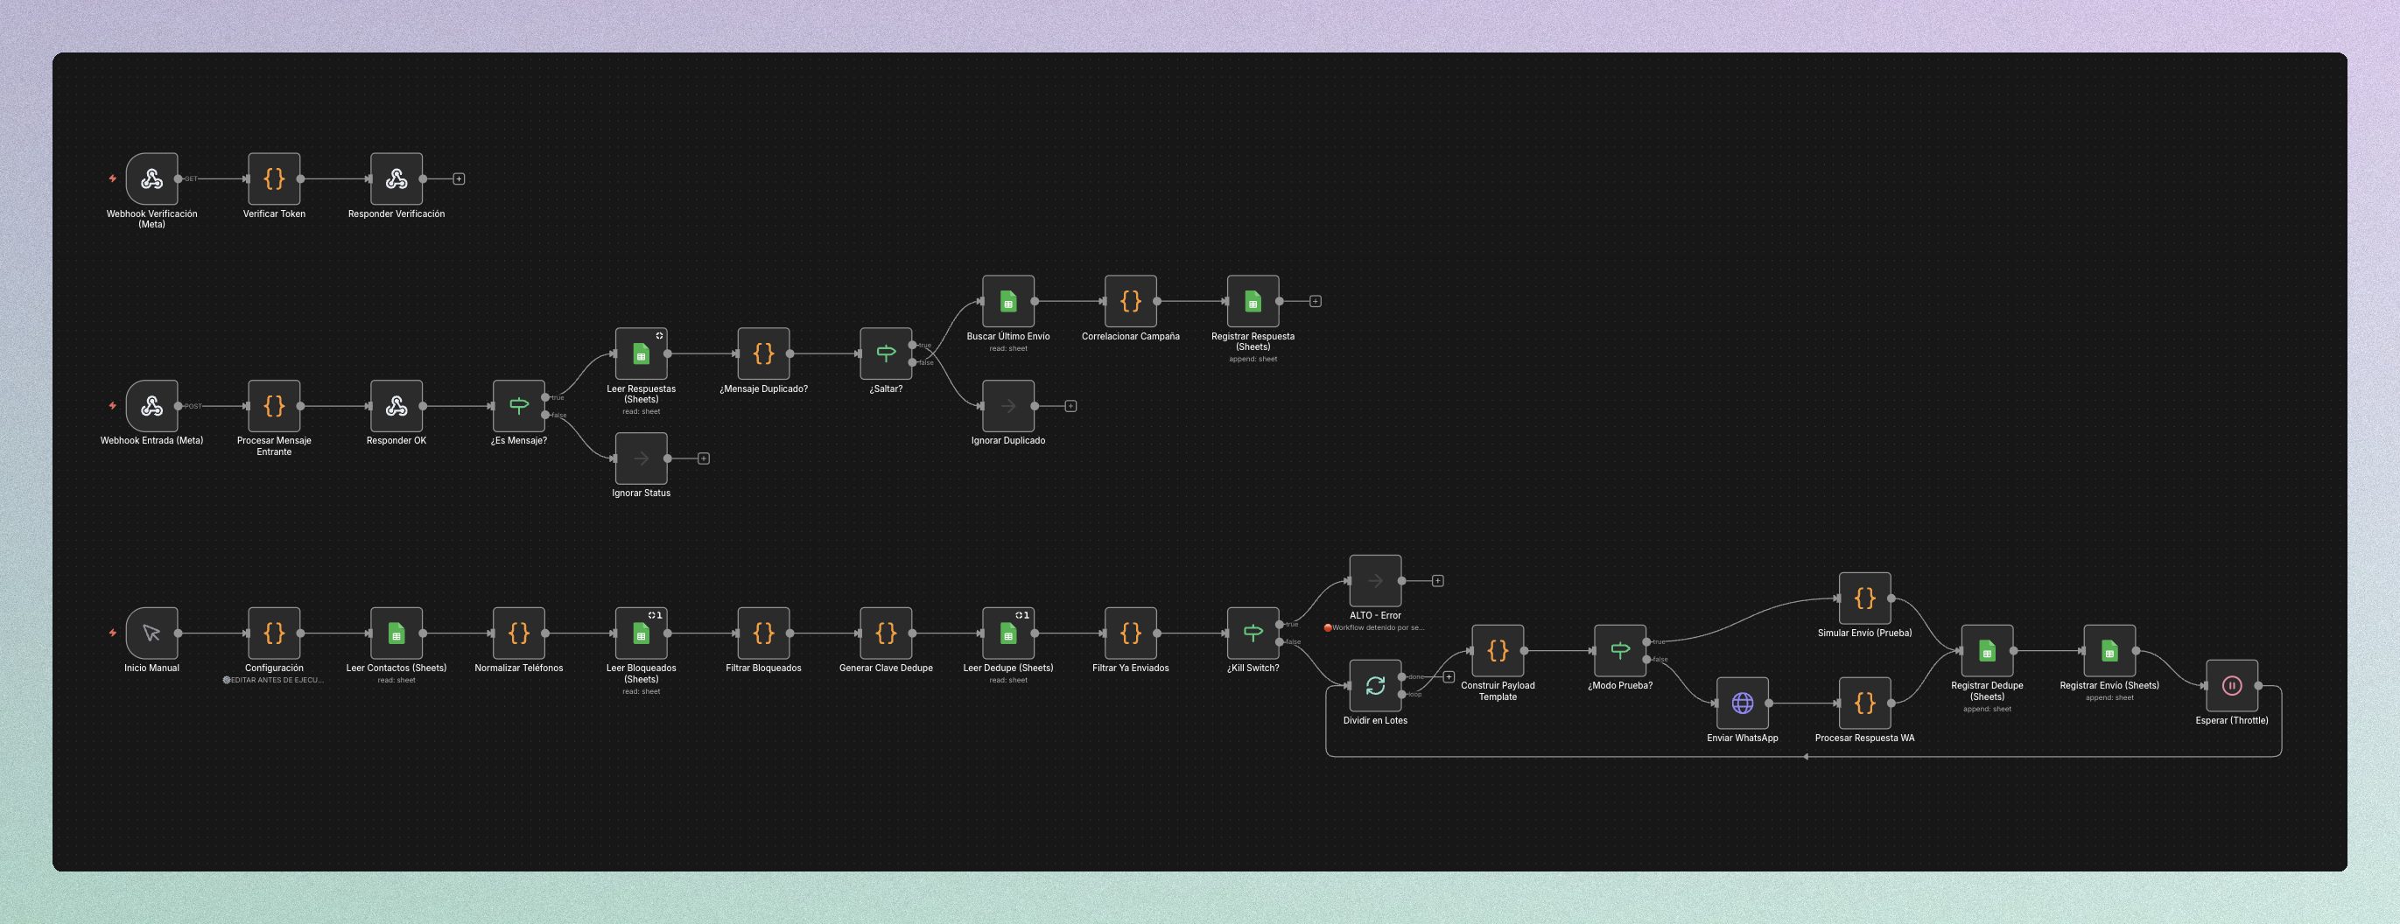Click the plus after Responder Verificación
2400x924 pixels.
tap(459, 178)
